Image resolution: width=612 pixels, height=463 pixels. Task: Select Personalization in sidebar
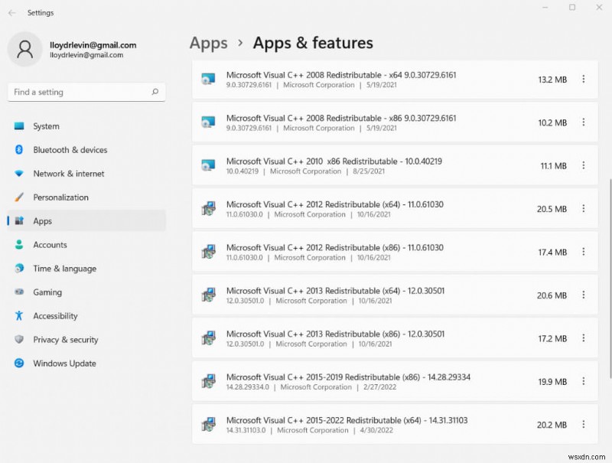86,197
